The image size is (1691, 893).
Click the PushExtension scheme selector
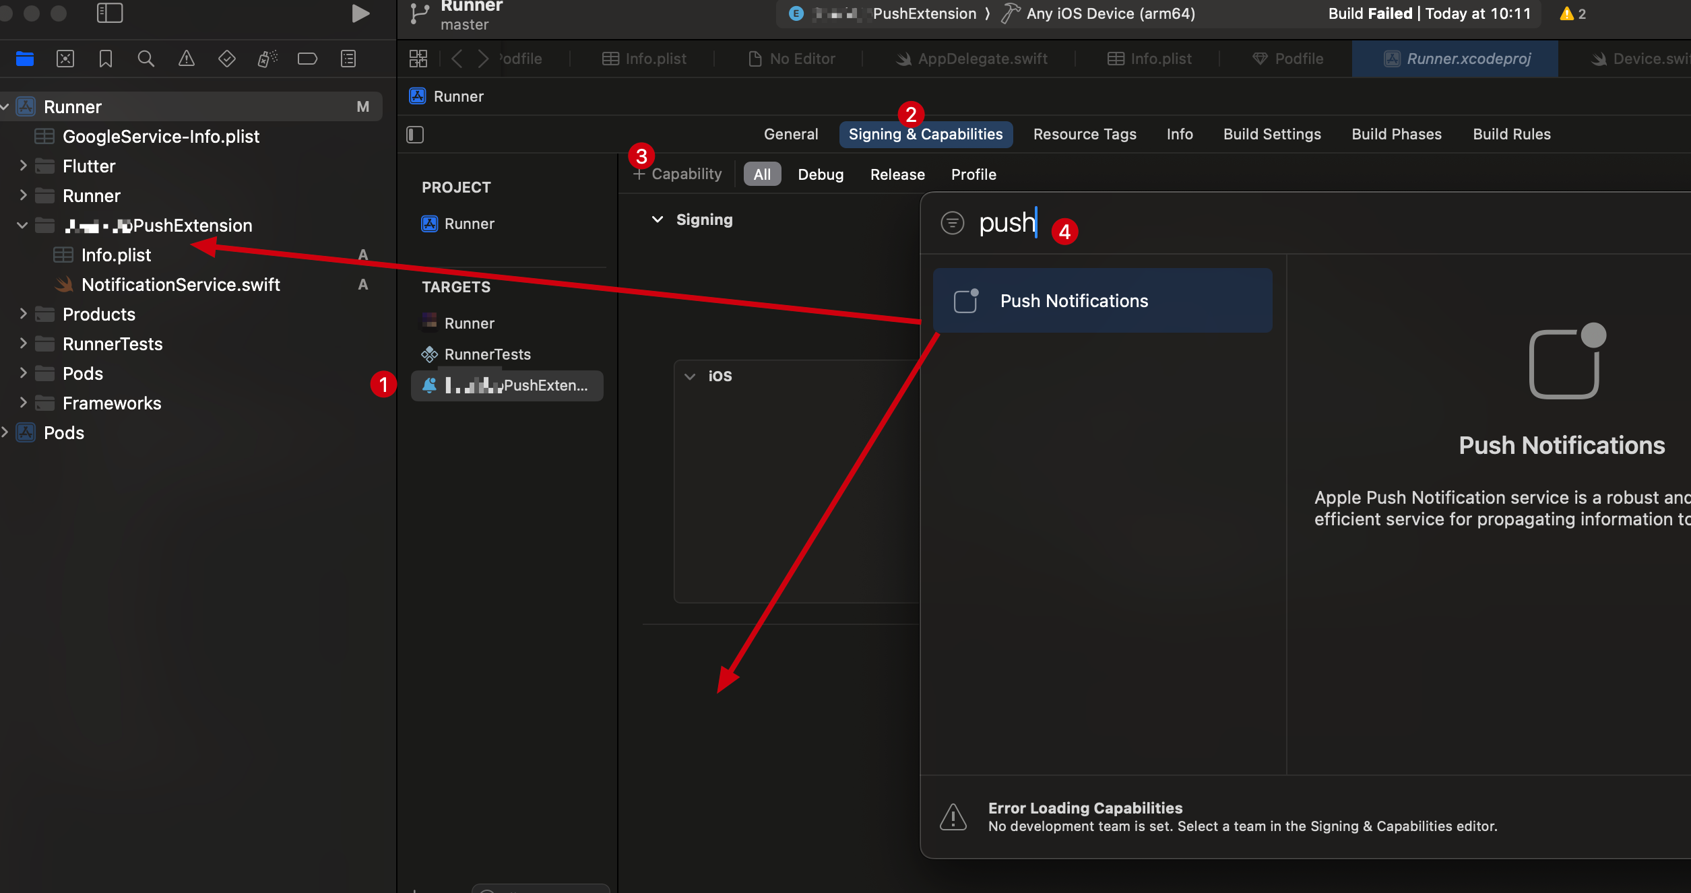(x=884, y=13)
